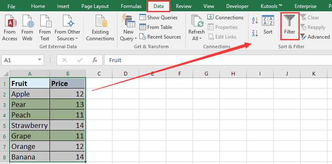332x164 pixels.
Task: Select column H header
Action: pyautogui.click(x=233, y=74)
